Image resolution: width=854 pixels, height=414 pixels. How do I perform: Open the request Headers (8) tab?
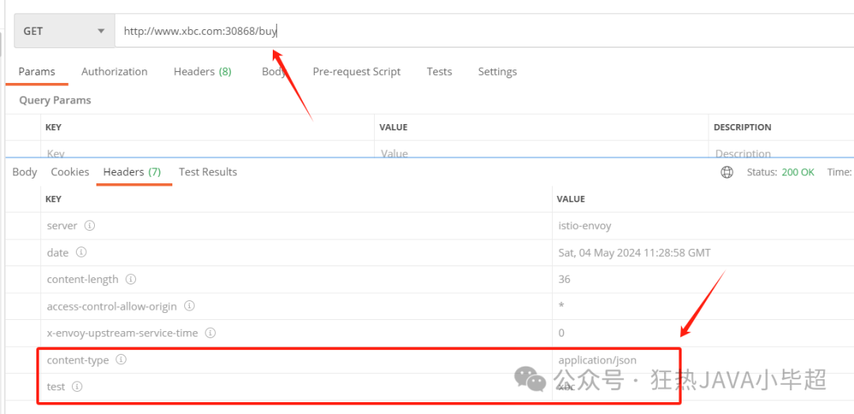(202, 72)
